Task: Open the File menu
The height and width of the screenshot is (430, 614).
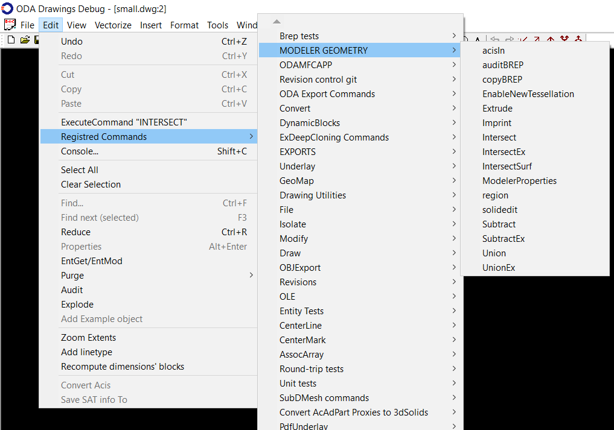Action: [x=27, y=25]
